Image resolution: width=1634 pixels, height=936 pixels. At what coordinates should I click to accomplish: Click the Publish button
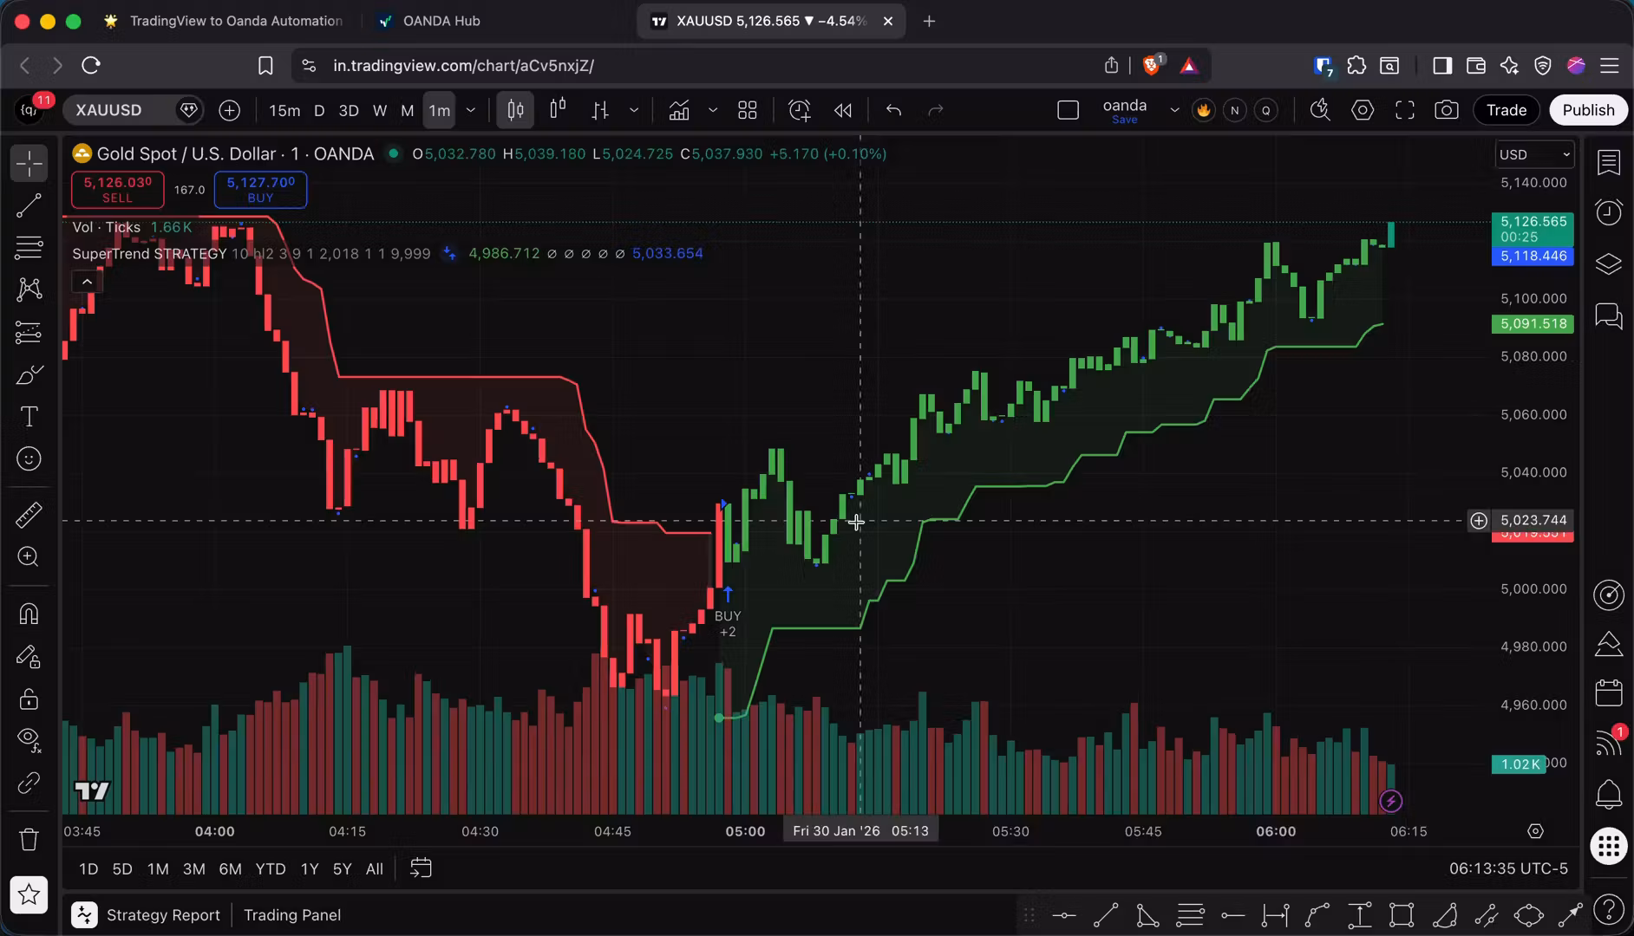1587,110
